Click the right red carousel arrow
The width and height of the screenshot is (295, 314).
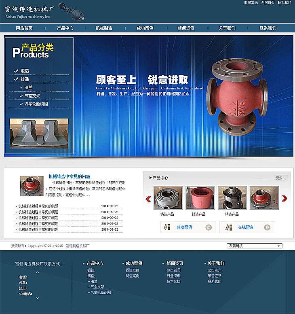284,198
